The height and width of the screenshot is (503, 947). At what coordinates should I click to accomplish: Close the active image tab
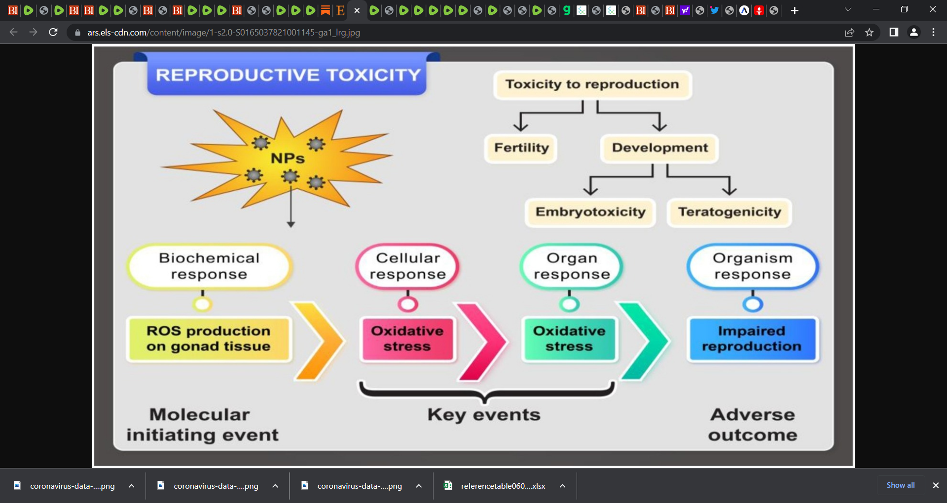pos(357,10)
